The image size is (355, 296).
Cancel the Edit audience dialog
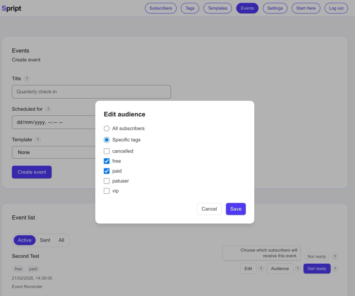pos(209,209)
